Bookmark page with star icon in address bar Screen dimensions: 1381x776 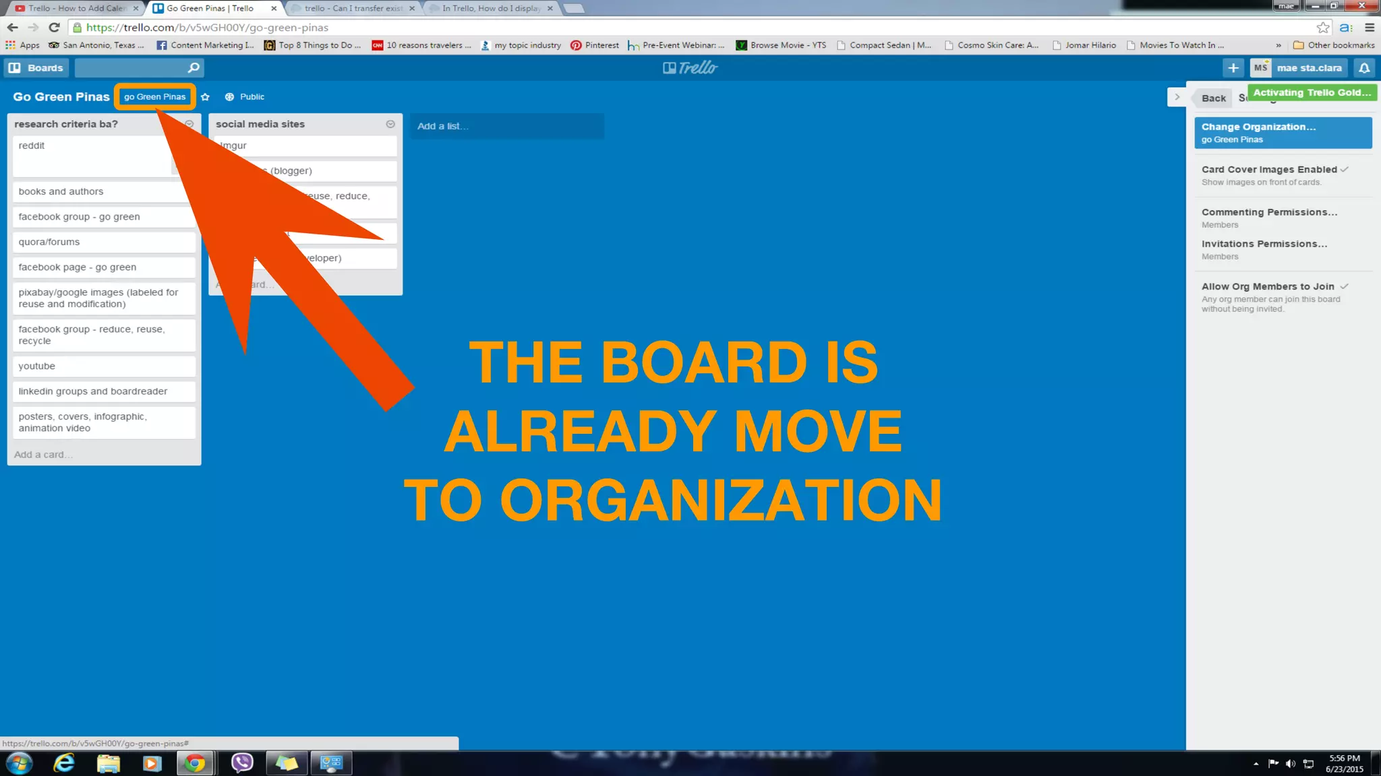coord(1323,28)
